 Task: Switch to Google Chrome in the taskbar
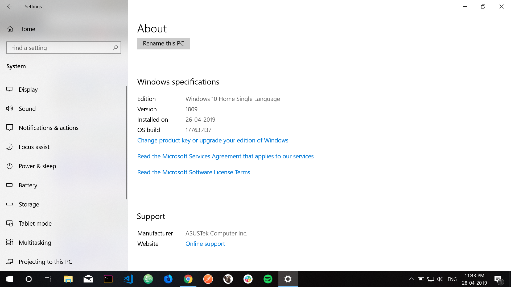tap(188, 279)
